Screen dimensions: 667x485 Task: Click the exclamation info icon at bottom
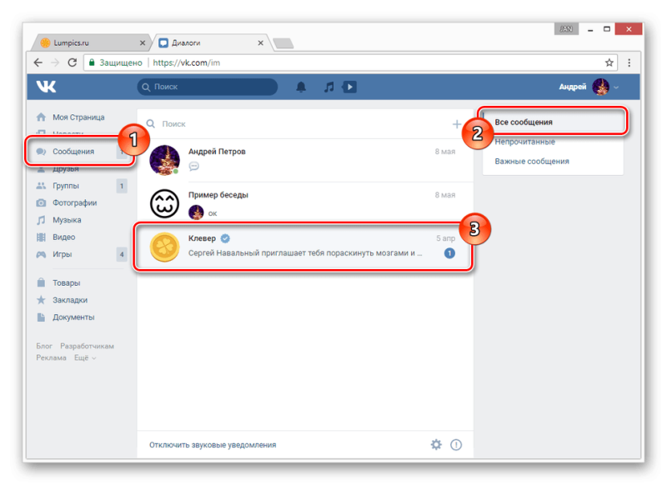click(456, 445)
